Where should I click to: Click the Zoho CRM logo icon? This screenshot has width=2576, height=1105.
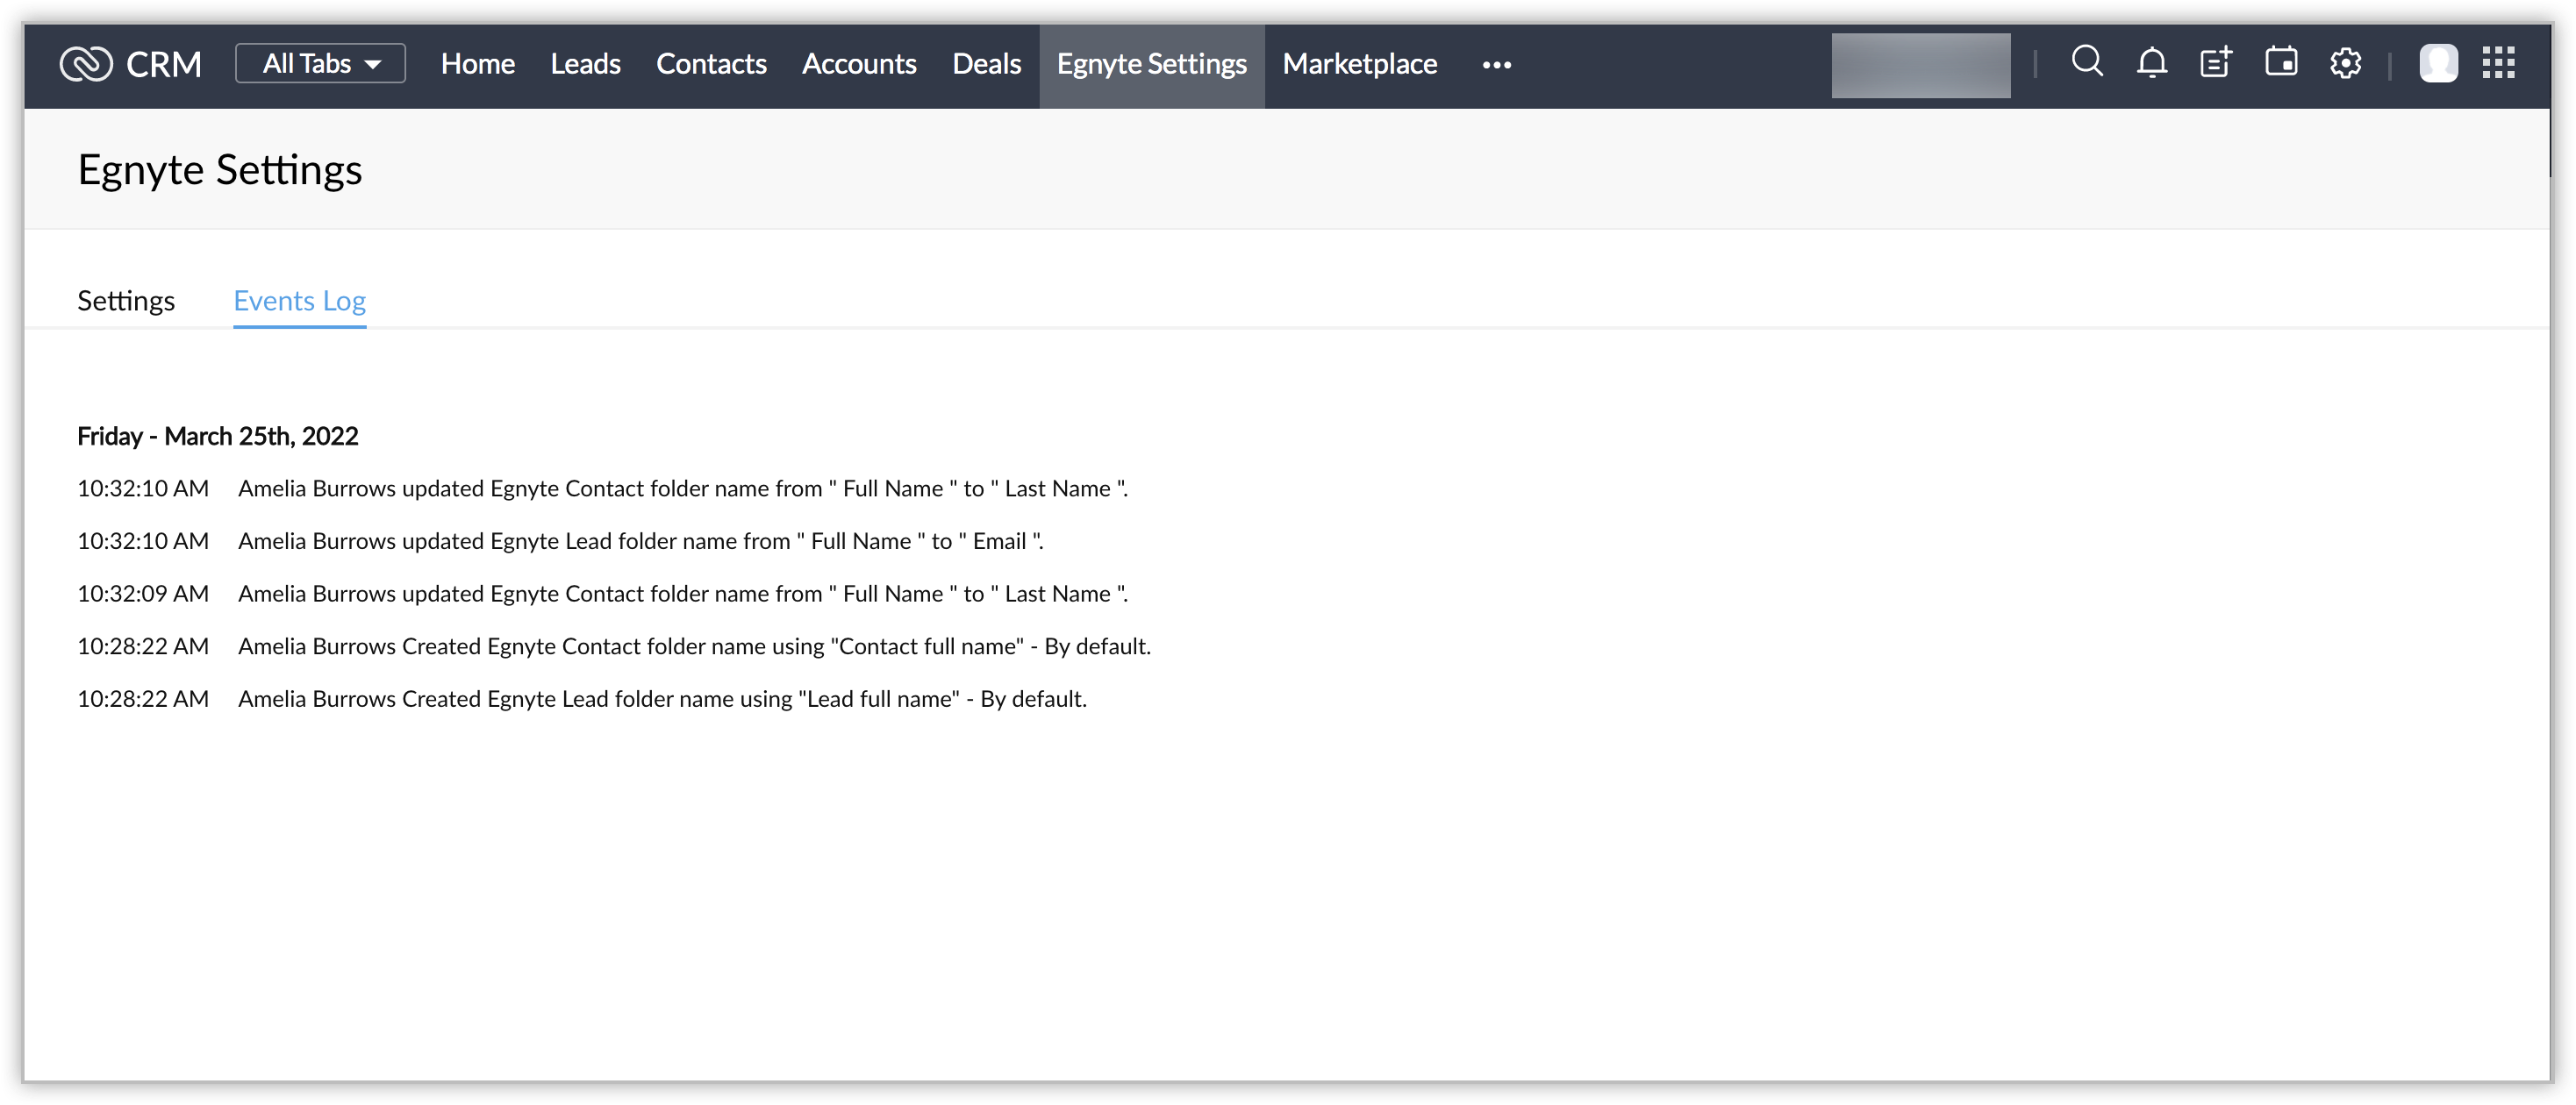(86, 64)
